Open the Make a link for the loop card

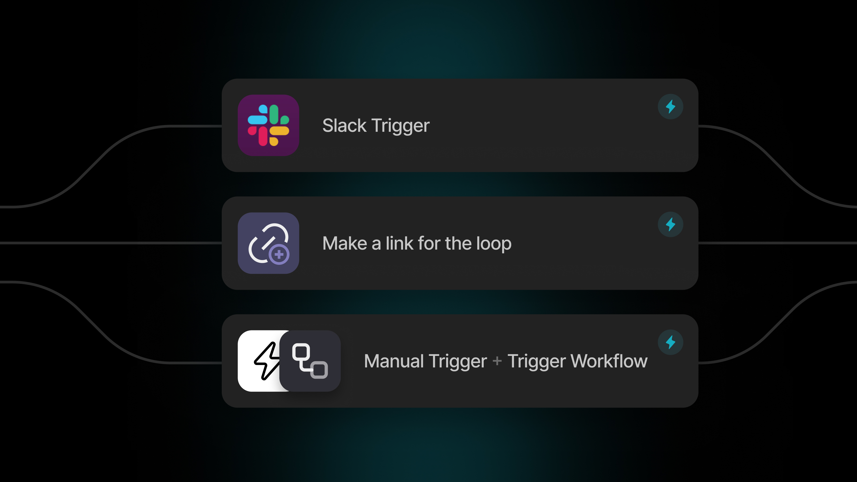pyautogui.click(x=460, y=243)
